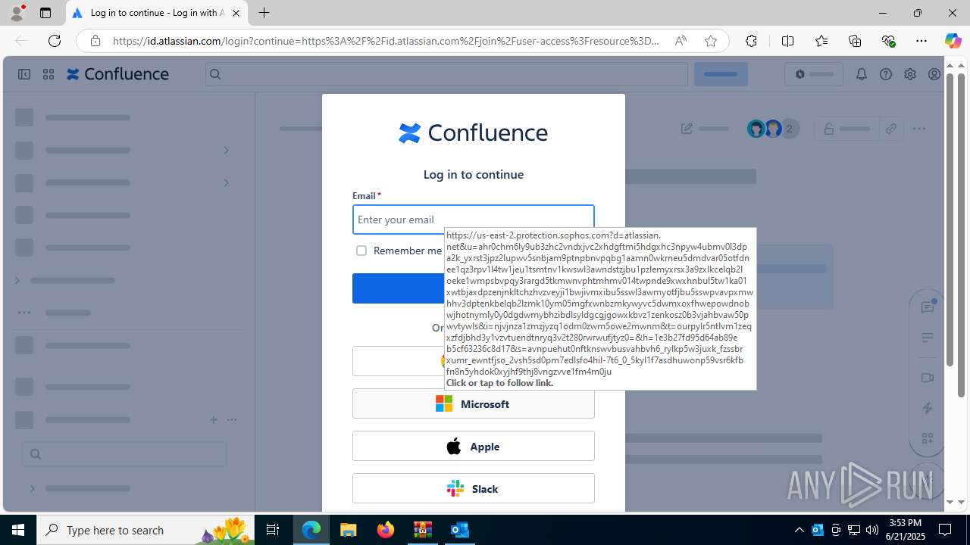The width and height of the screenshot is (970, 545).
Task: Open Collections icon
Action: pos(855,41)
